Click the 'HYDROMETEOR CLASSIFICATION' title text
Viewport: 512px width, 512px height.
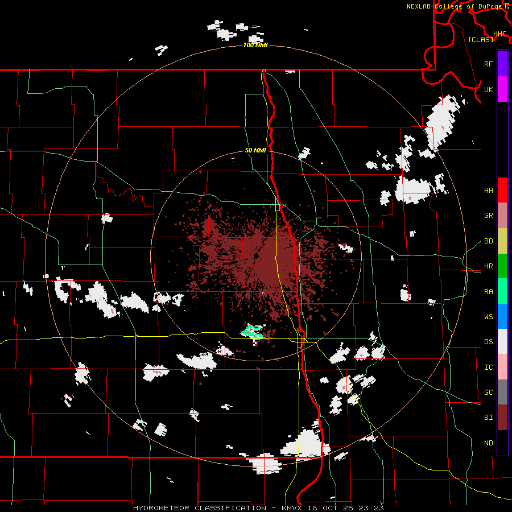[200, 508]
